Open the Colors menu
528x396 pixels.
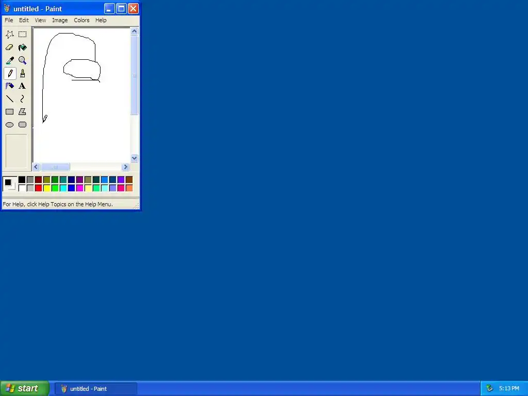pos(81,20)
